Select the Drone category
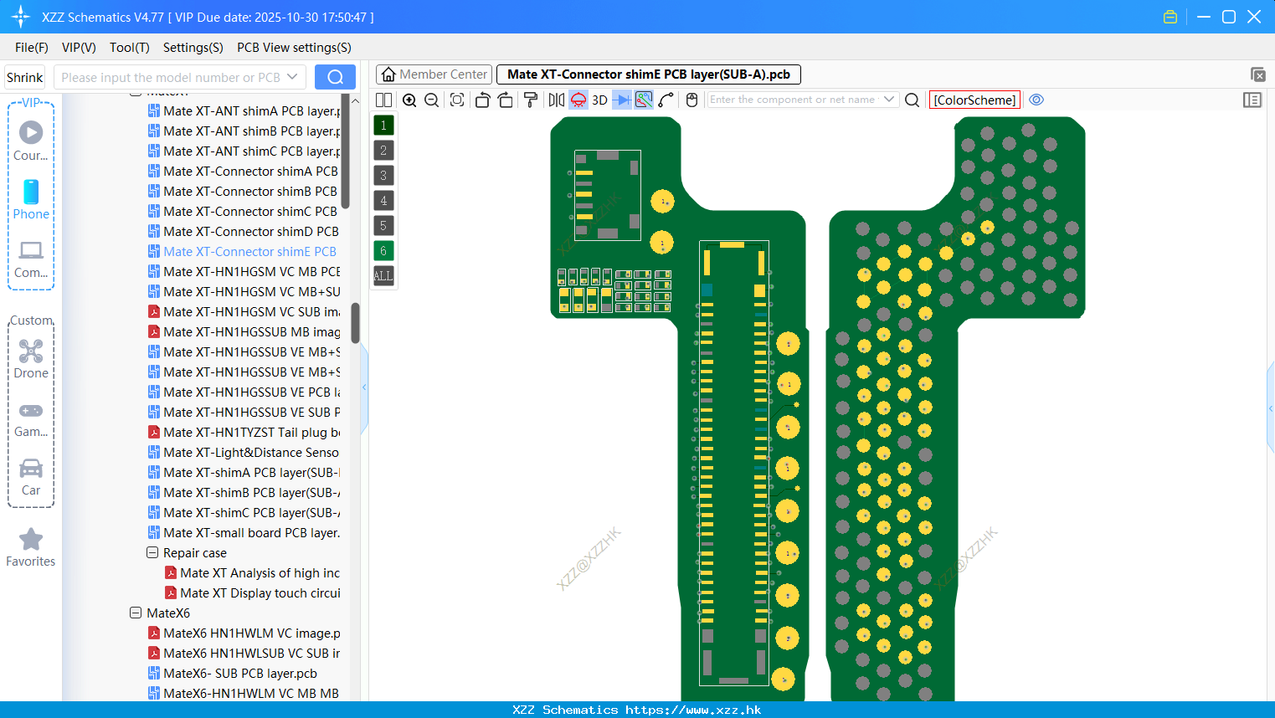 31,359
